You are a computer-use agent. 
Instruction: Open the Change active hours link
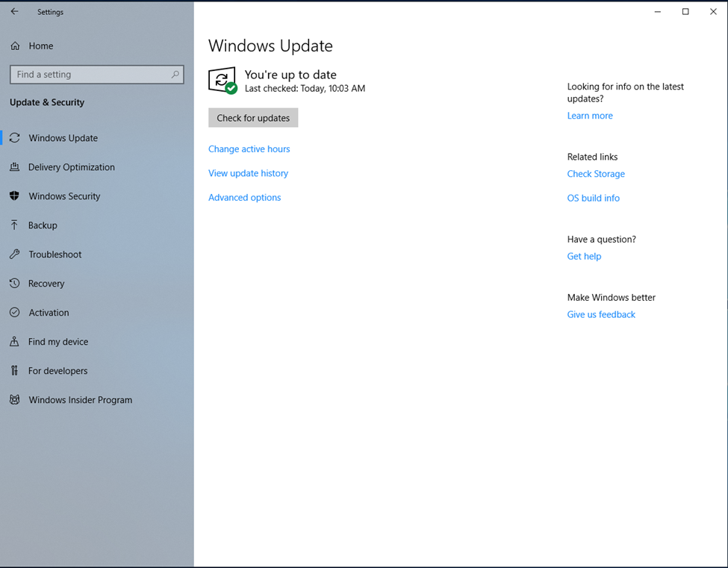pos(249,149)
